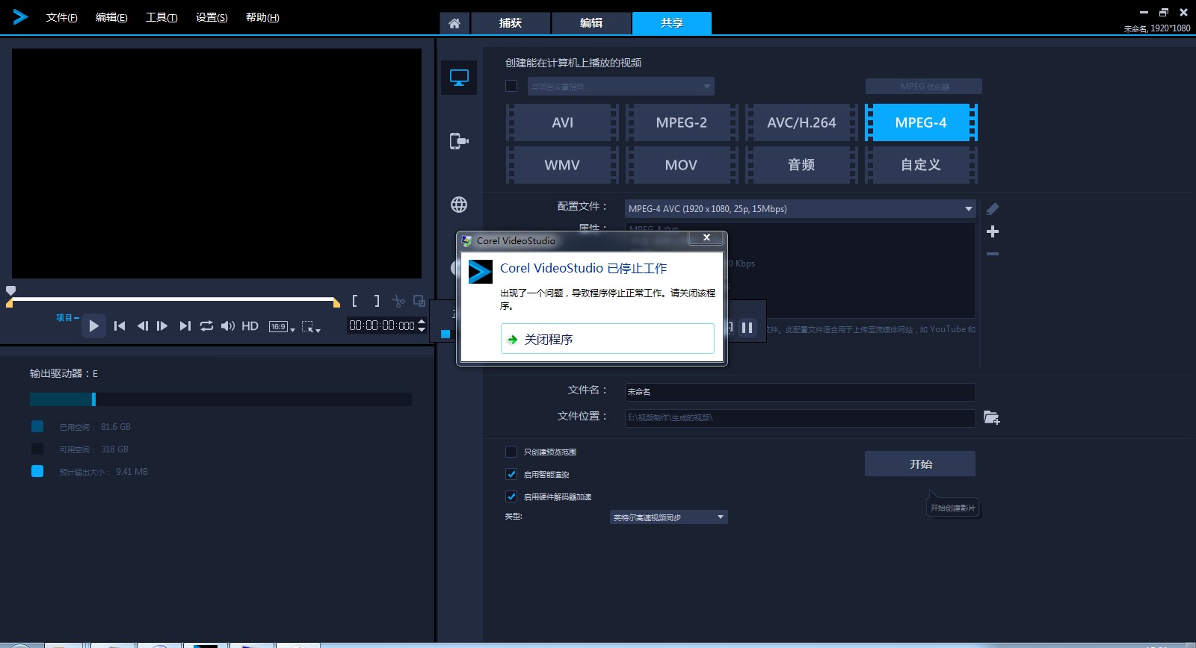Viewport: 1196px width, 648px height.
Task: Expand the 配置文件 profile dropdown
Action: point(801,209)
